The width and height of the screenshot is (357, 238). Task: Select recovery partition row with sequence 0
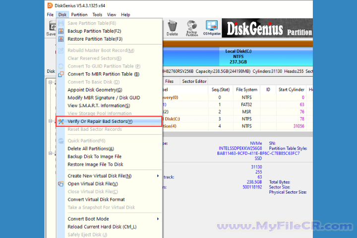coord(237,98)
